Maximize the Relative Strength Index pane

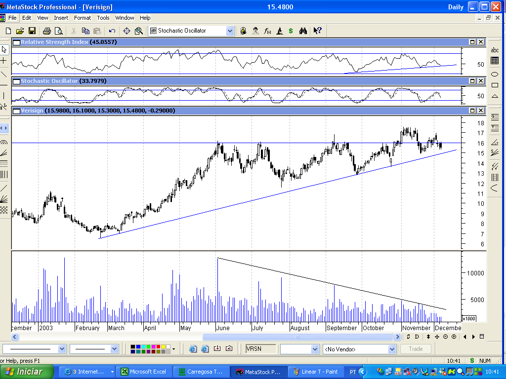(472, 42)
